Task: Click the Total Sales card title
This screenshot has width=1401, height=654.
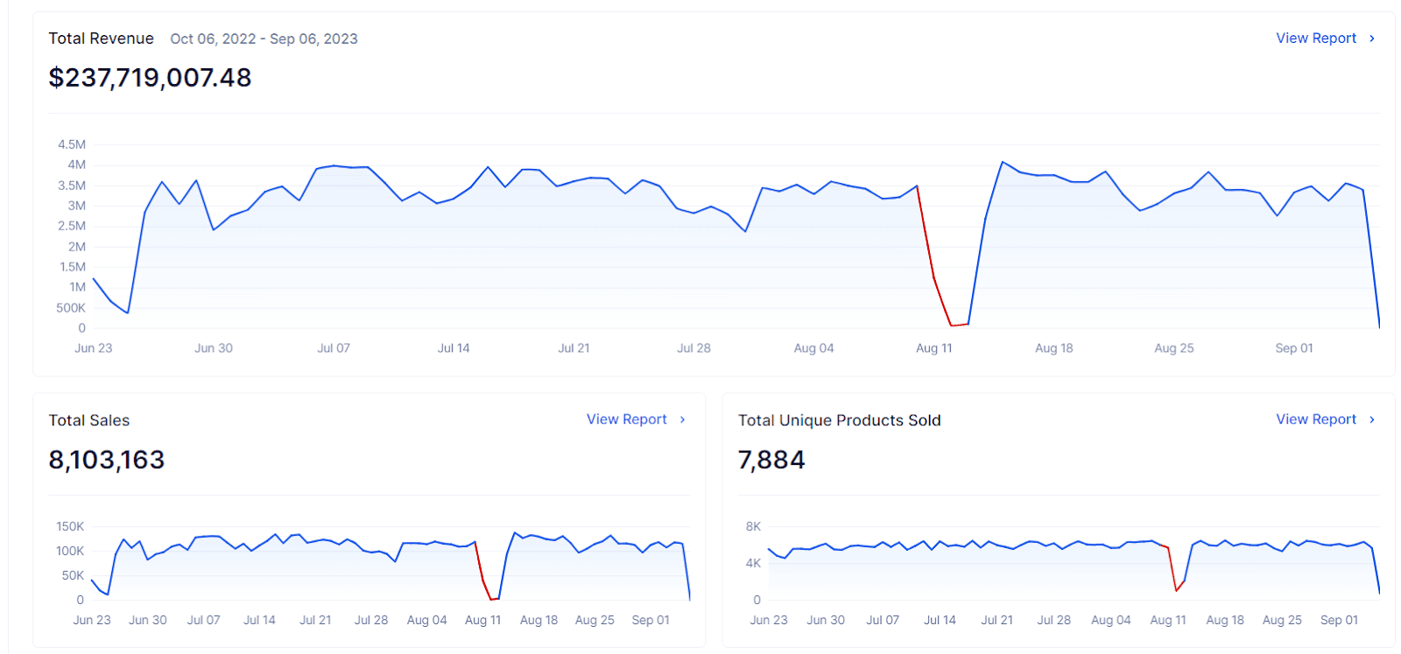Action: 89,420
